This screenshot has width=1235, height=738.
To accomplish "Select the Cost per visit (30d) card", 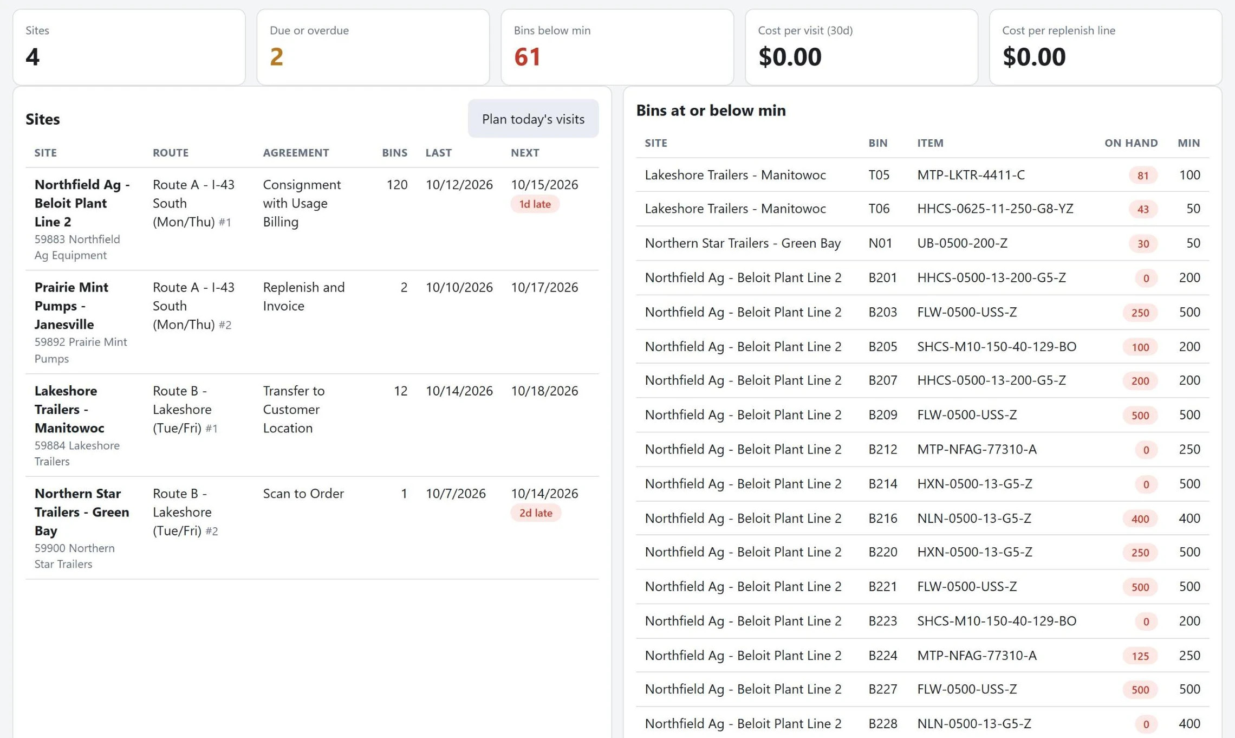I will (861, 47).
